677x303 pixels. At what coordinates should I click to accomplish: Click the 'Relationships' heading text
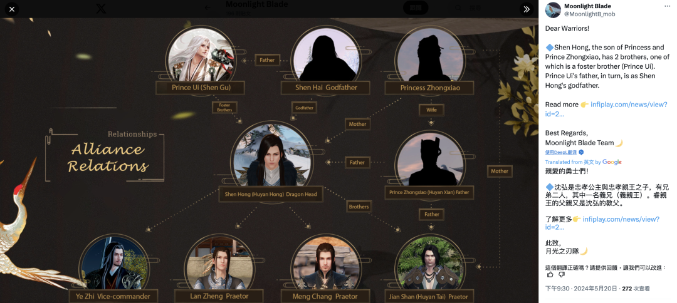coord(132,134)
